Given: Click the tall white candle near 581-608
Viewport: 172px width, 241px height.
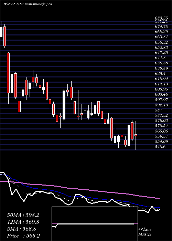Looking at the screenshot, I should click(x=64, y=105).
